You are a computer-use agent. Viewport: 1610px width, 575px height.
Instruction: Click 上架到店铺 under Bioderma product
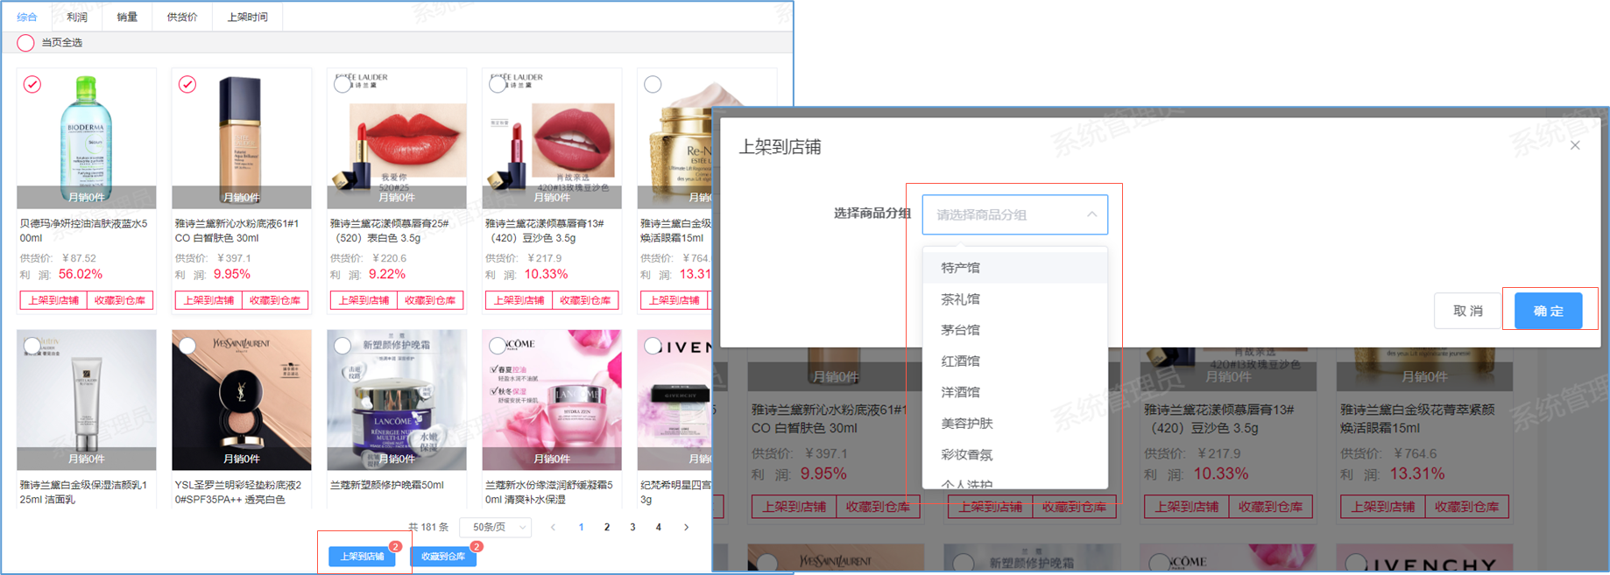click(x=53, y=300)
